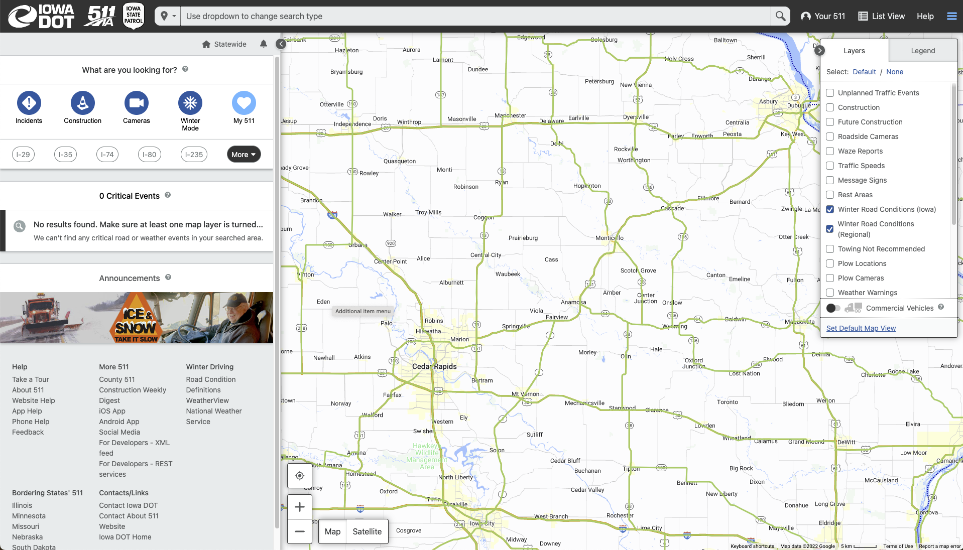Open the Cameras icon
This screenshot has height=550, width=963.
(x=136, y=103)
